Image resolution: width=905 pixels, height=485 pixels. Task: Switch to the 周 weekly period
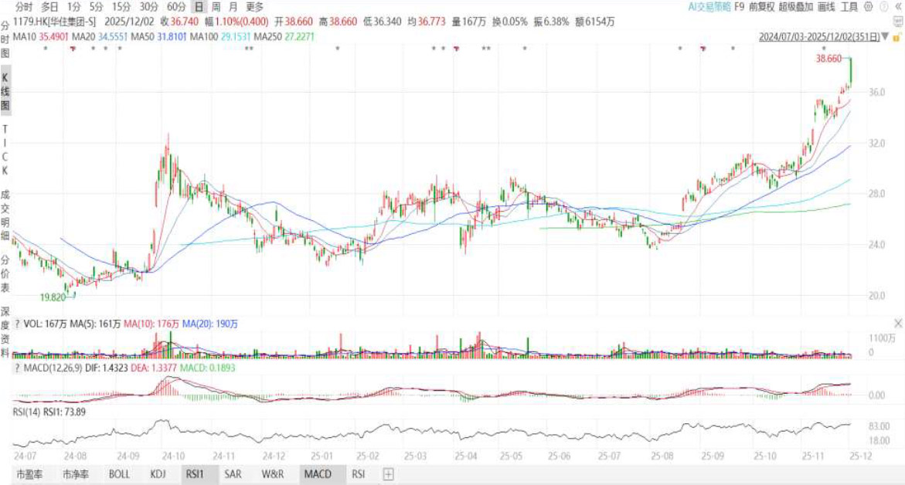pyautogui.click(x=216, y=7)
